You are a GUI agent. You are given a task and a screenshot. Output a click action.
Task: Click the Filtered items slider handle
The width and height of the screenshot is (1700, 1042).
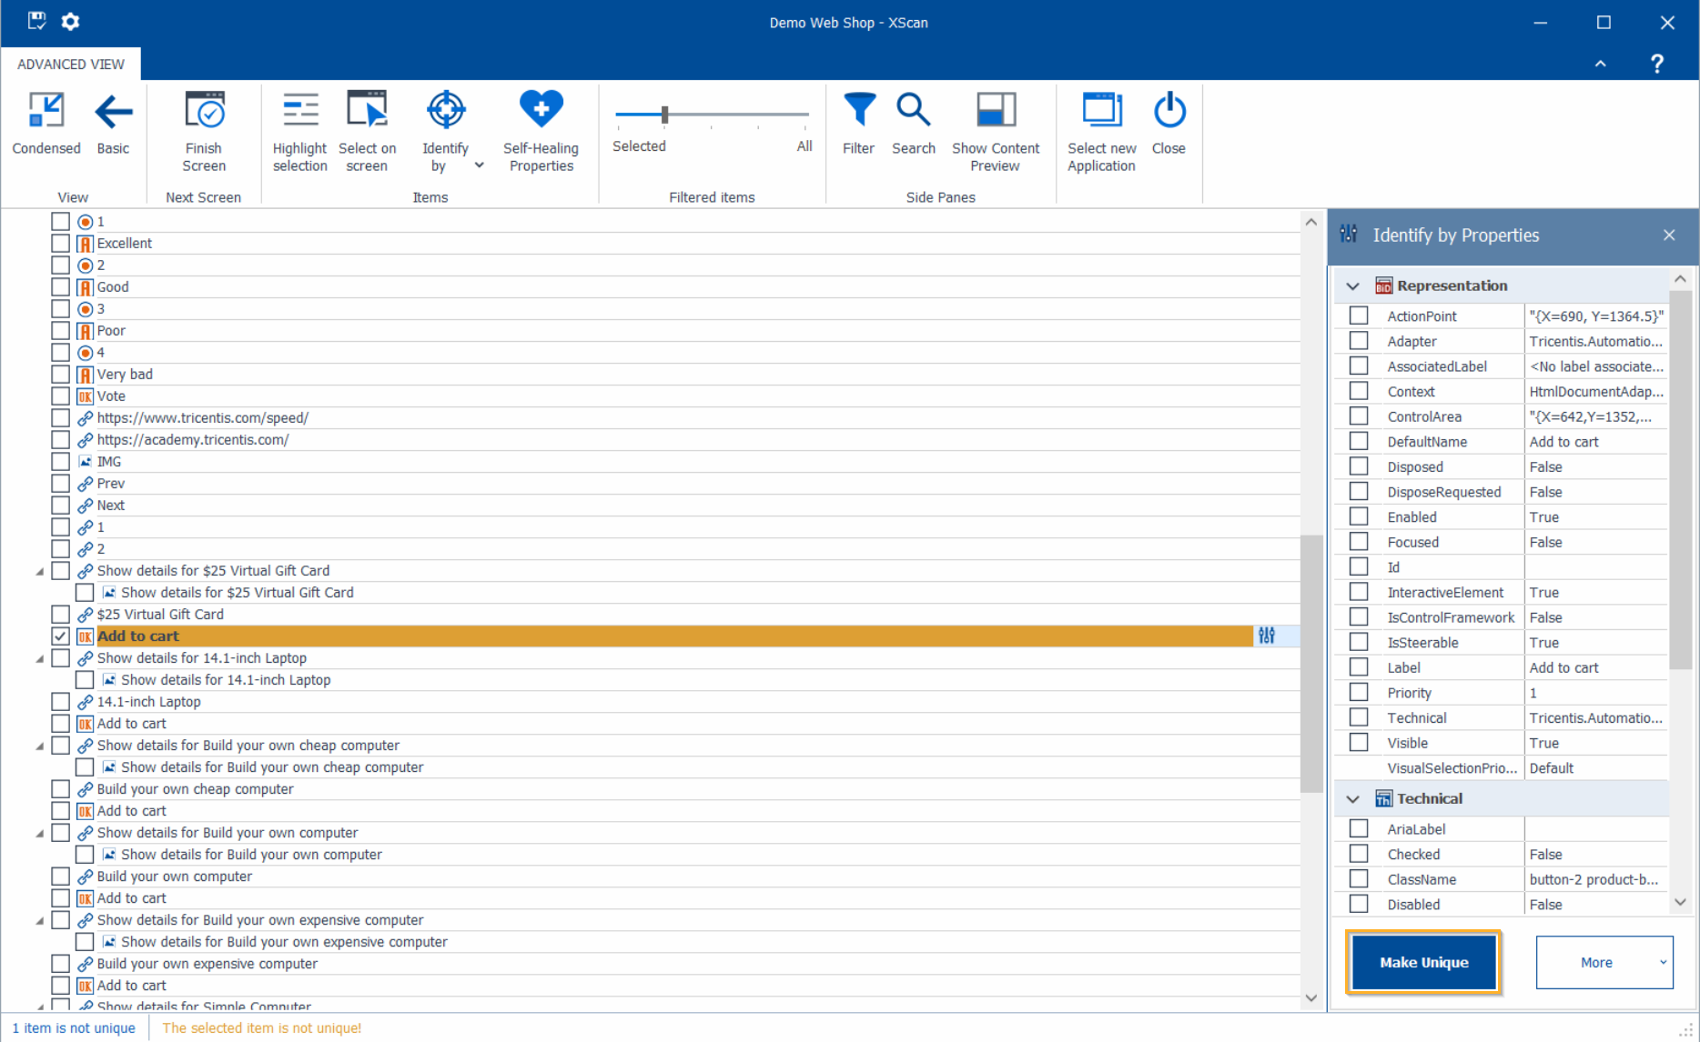coord(665,115)
